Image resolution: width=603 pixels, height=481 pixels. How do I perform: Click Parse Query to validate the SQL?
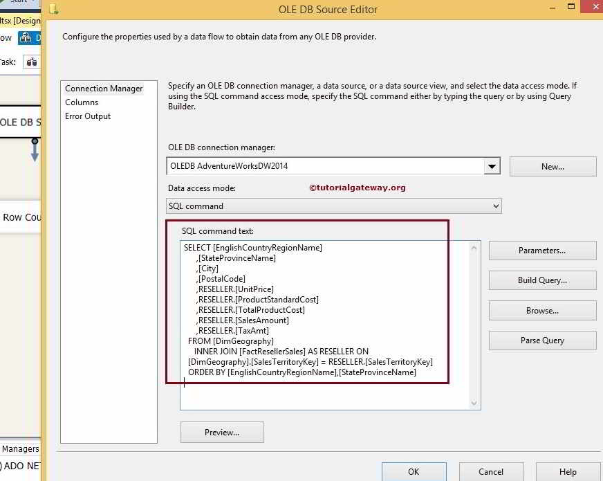(x=542, y=340)
